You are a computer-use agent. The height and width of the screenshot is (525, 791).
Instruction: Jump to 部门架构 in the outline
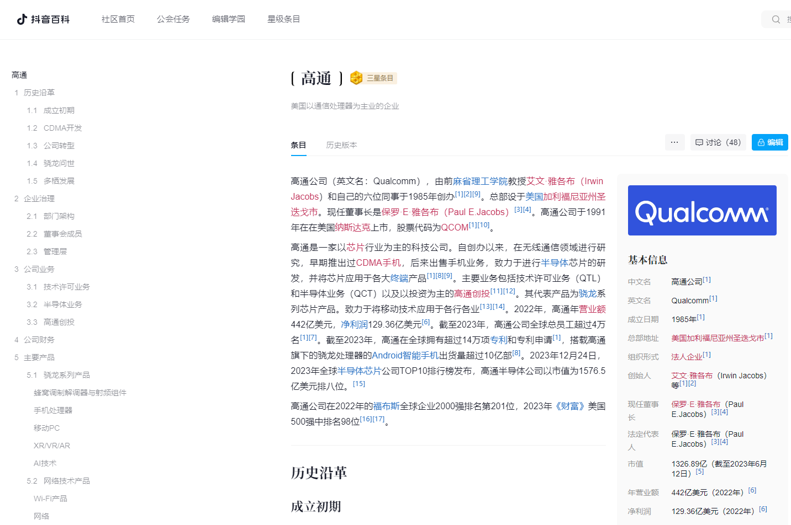[x=59, y=216]
